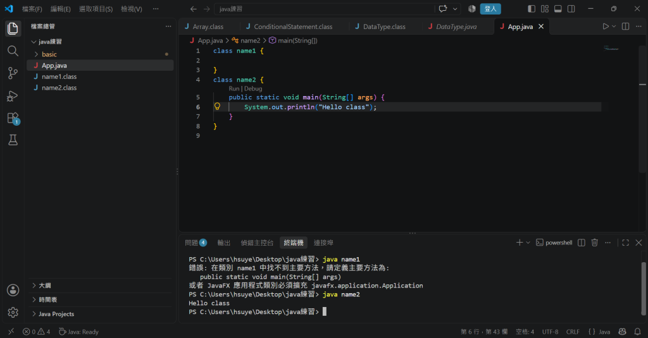Viewport: 648px width, 338px height.
Task: Kill terminal with the trash icon
Action: tap(595, 243)
